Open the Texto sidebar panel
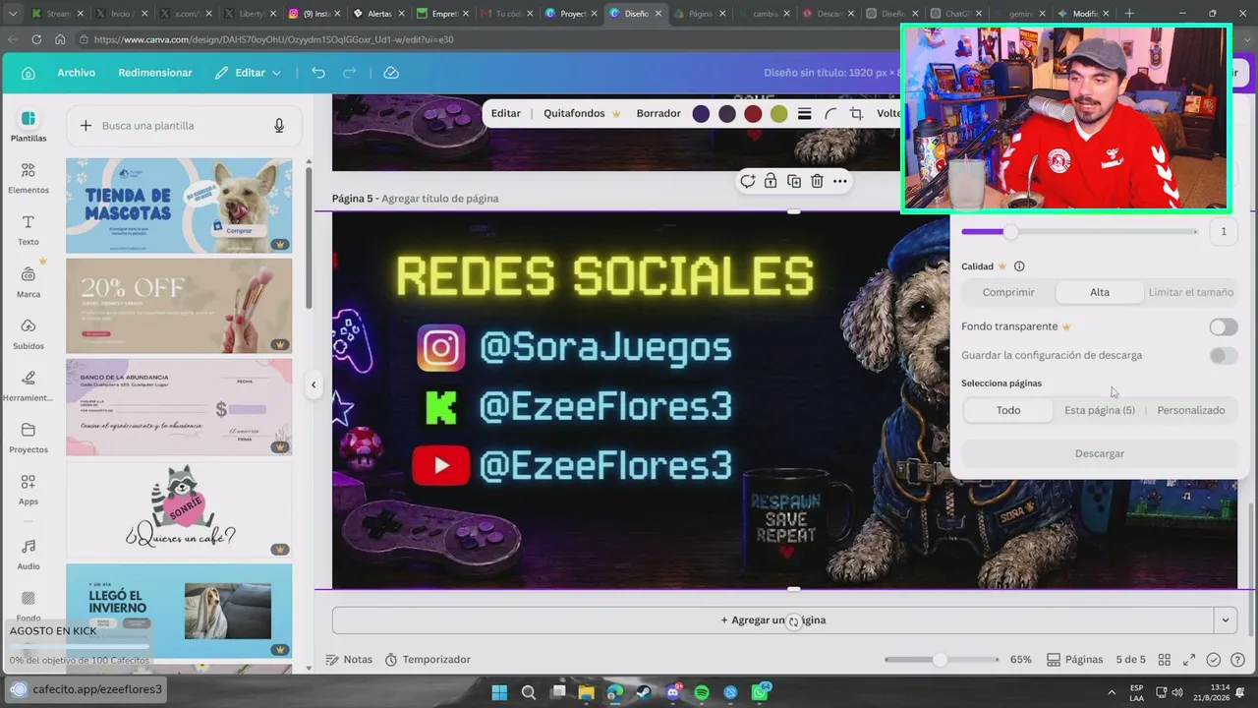 29,230
